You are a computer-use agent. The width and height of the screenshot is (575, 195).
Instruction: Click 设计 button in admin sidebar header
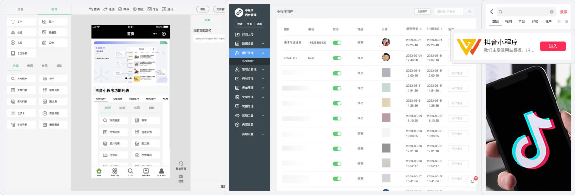(240, 24)
